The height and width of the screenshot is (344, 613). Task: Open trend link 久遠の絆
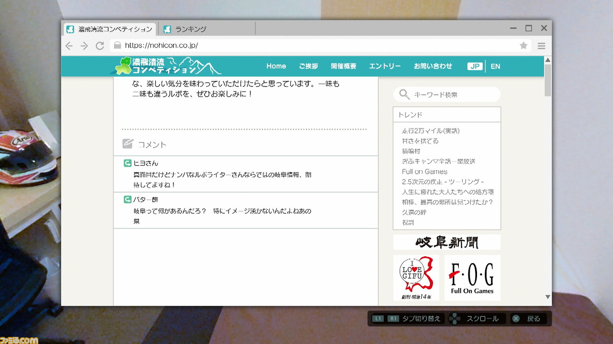click(x=414, y=212)
